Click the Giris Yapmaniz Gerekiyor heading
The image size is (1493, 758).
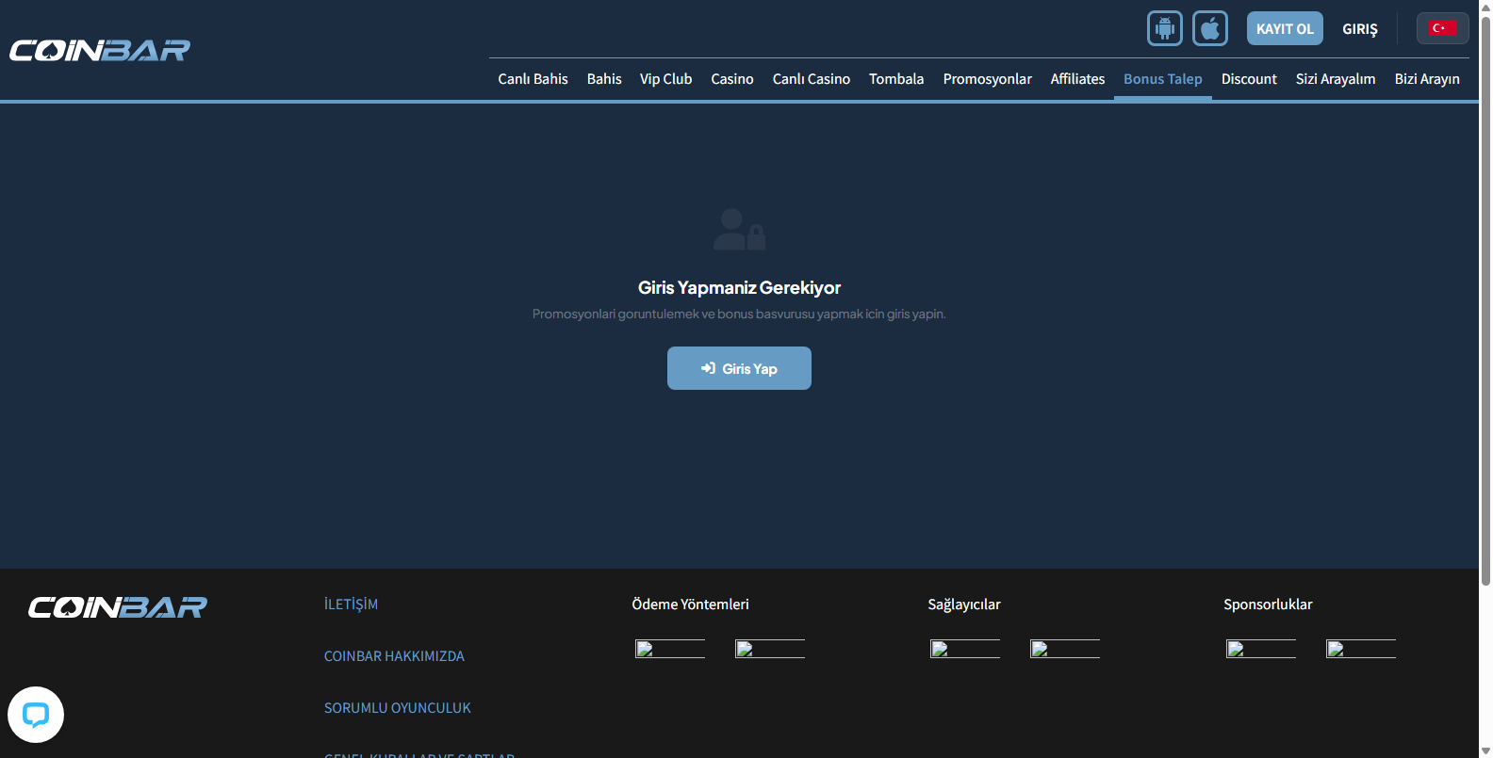739,288
